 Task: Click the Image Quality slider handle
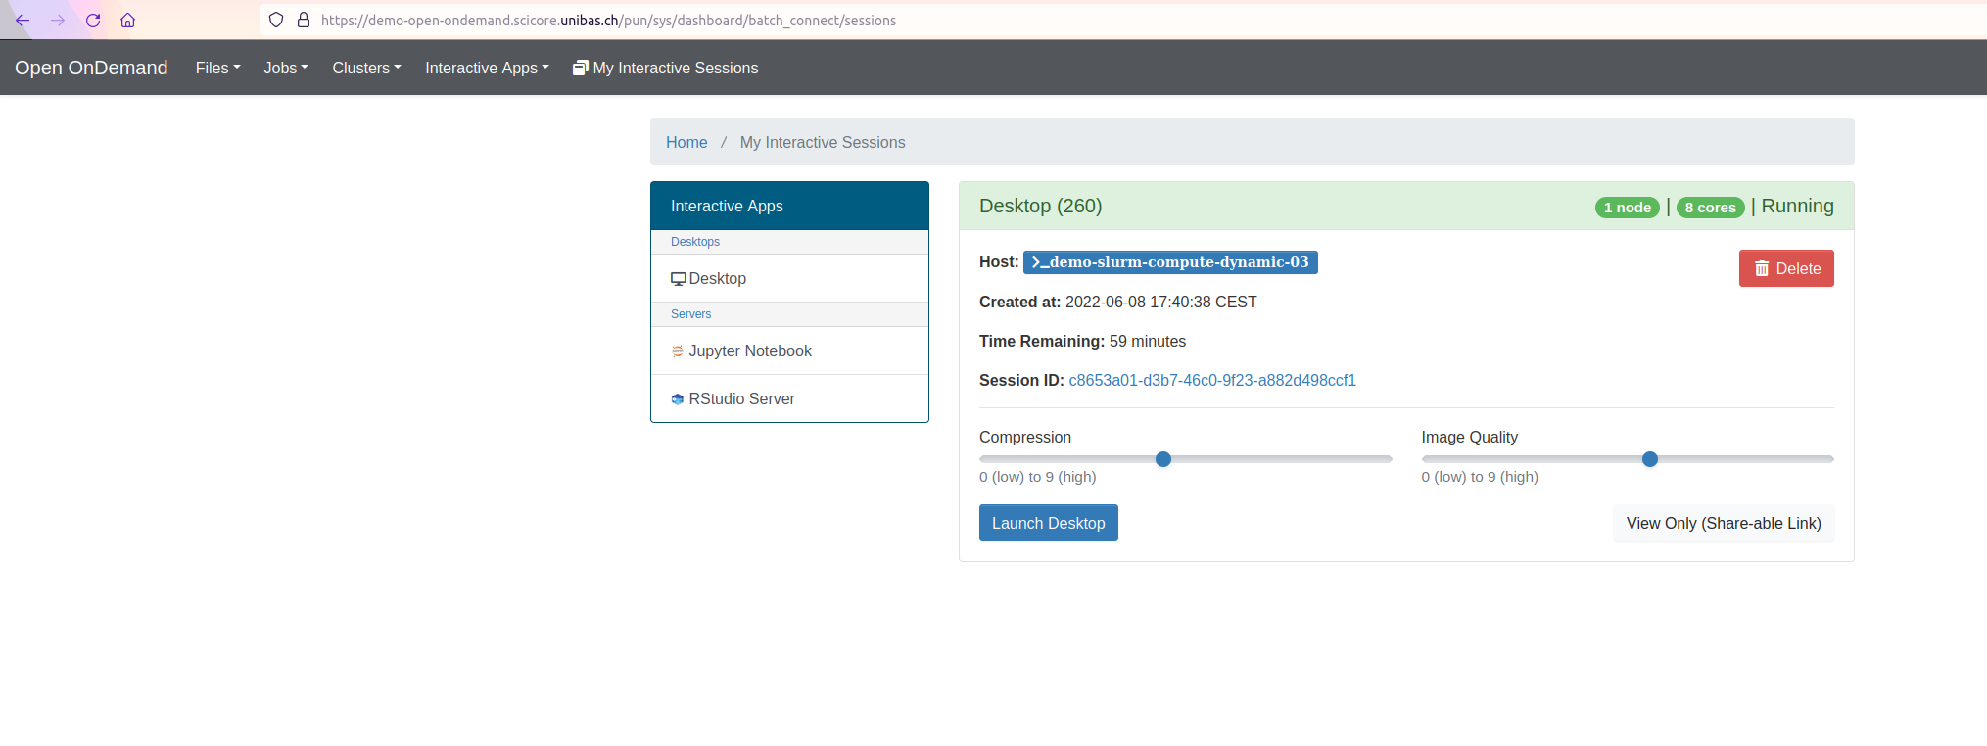click(1650, 459)
